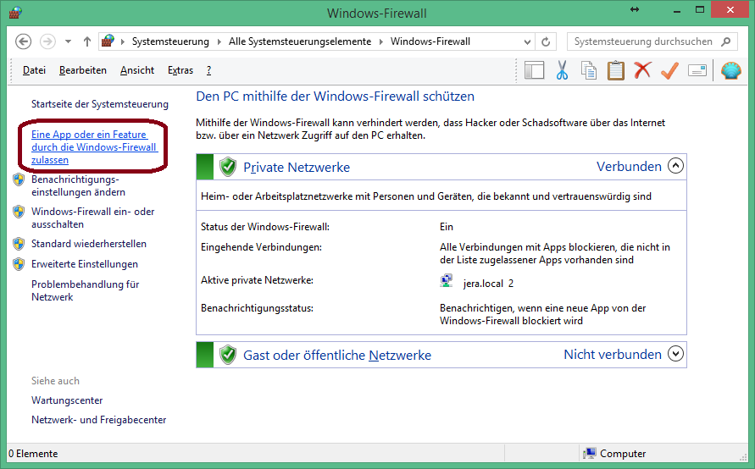Click the scissors Cut icon in toolbar

tap(561, 70)
